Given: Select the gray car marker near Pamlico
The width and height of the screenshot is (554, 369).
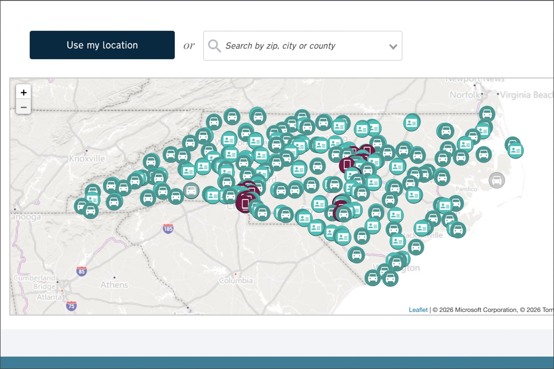Looking at the screenshot, I should tap(497, 180).
